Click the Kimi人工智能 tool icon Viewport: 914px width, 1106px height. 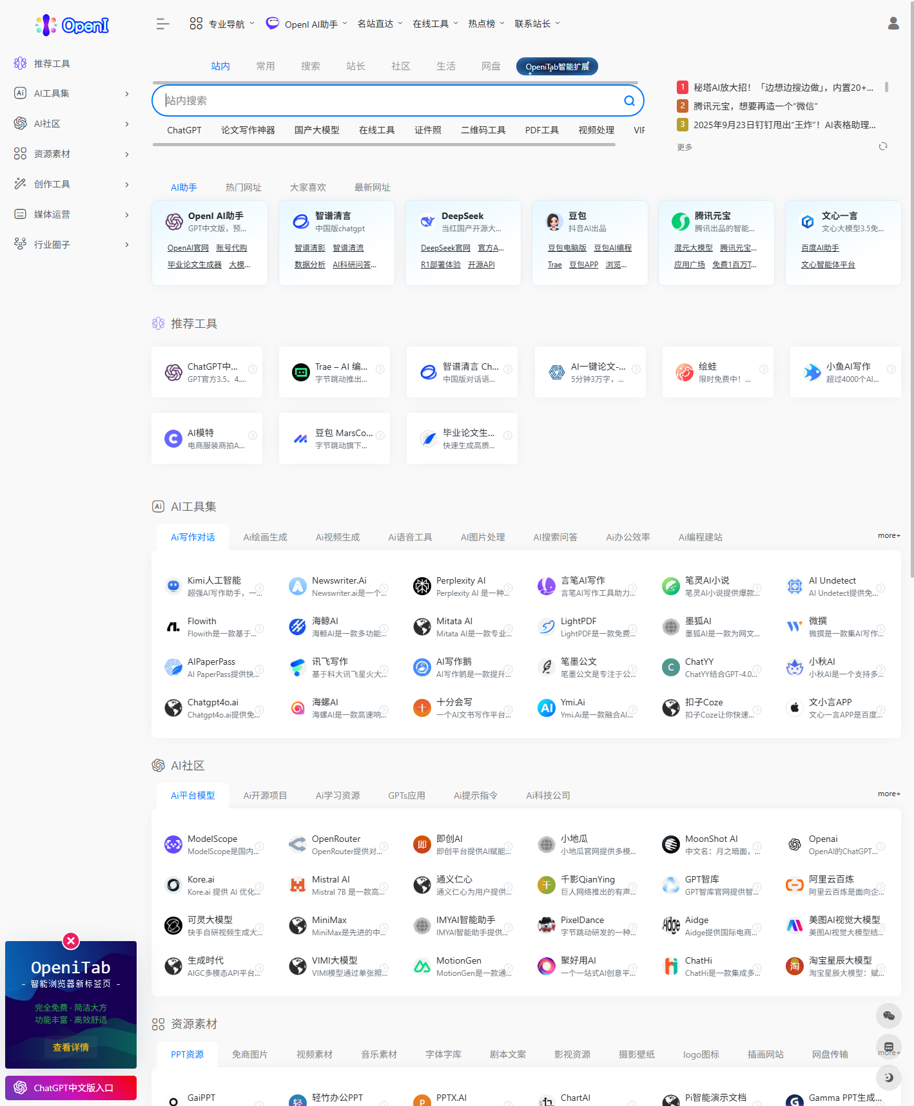[x=173, y=586]
